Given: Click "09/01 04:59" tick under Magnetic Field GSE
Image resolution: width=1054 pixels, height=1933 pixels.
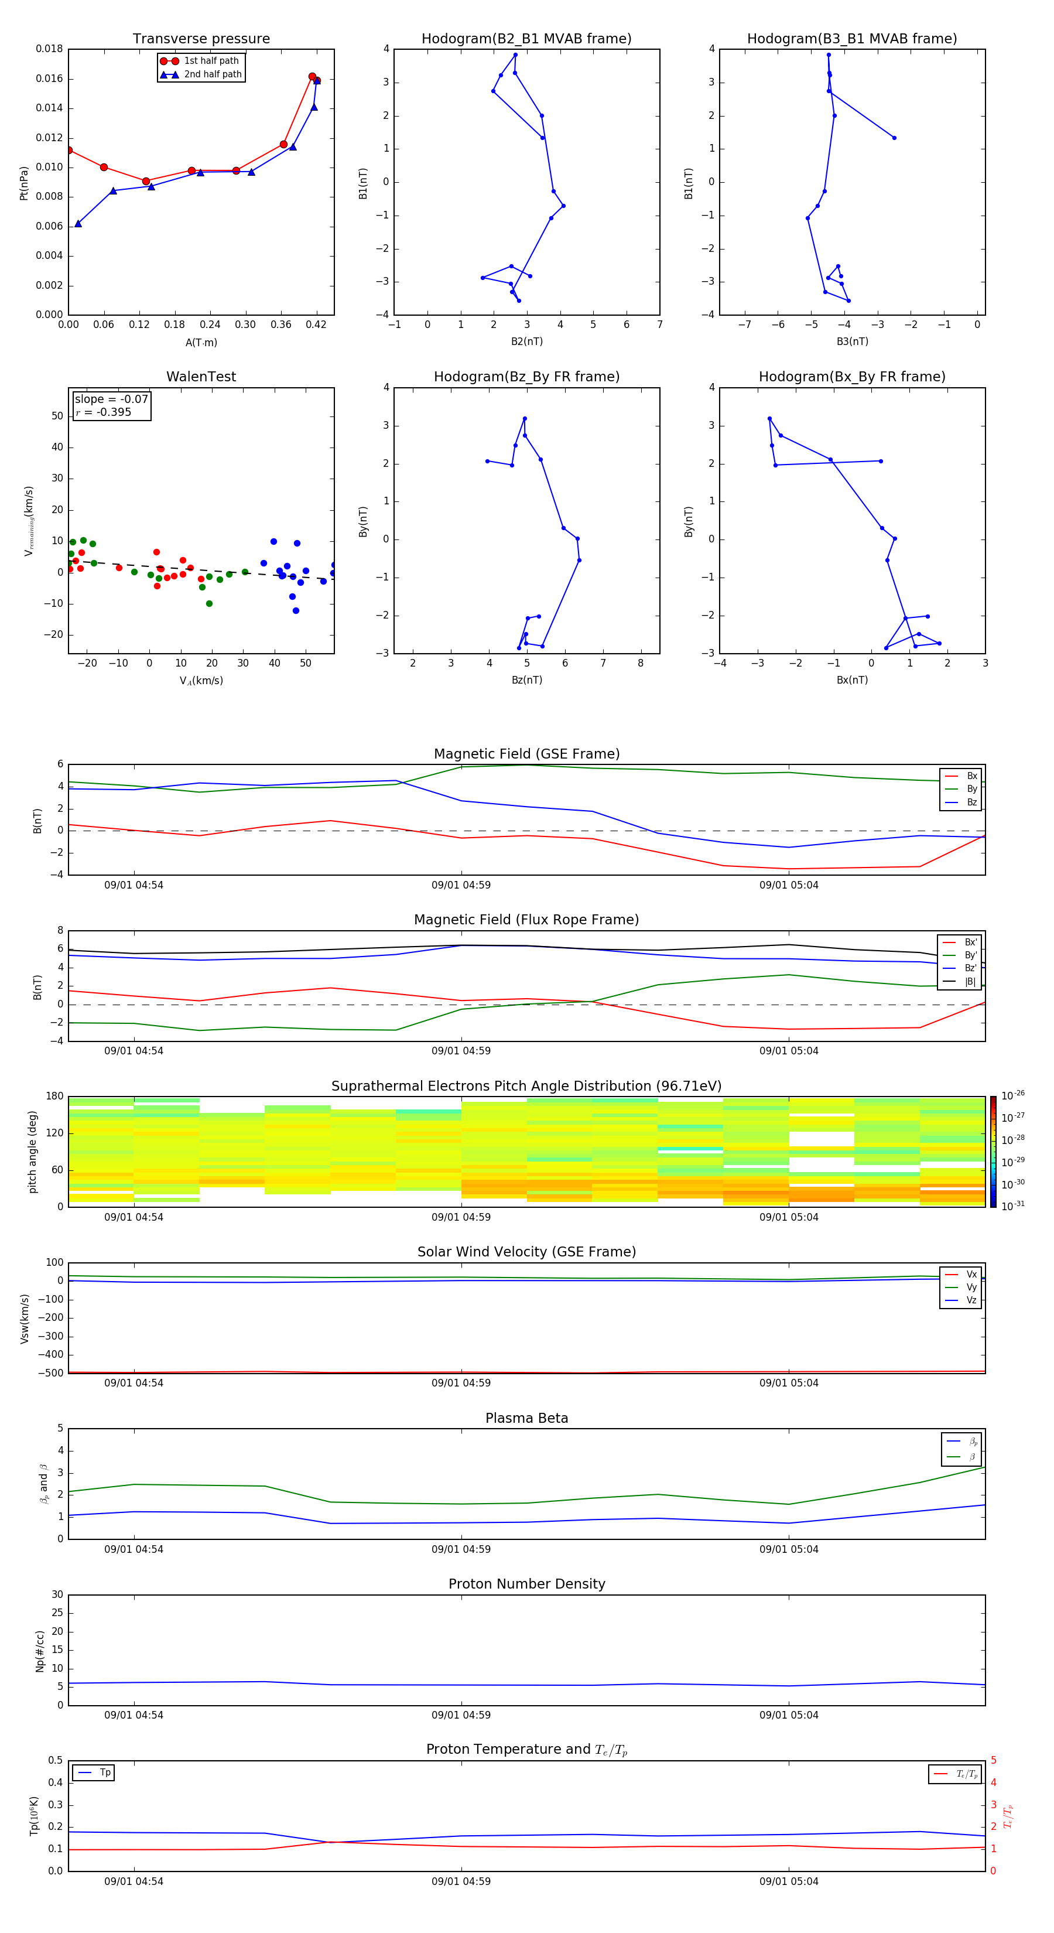Looking at the screenshot, I should click(461, 886).
